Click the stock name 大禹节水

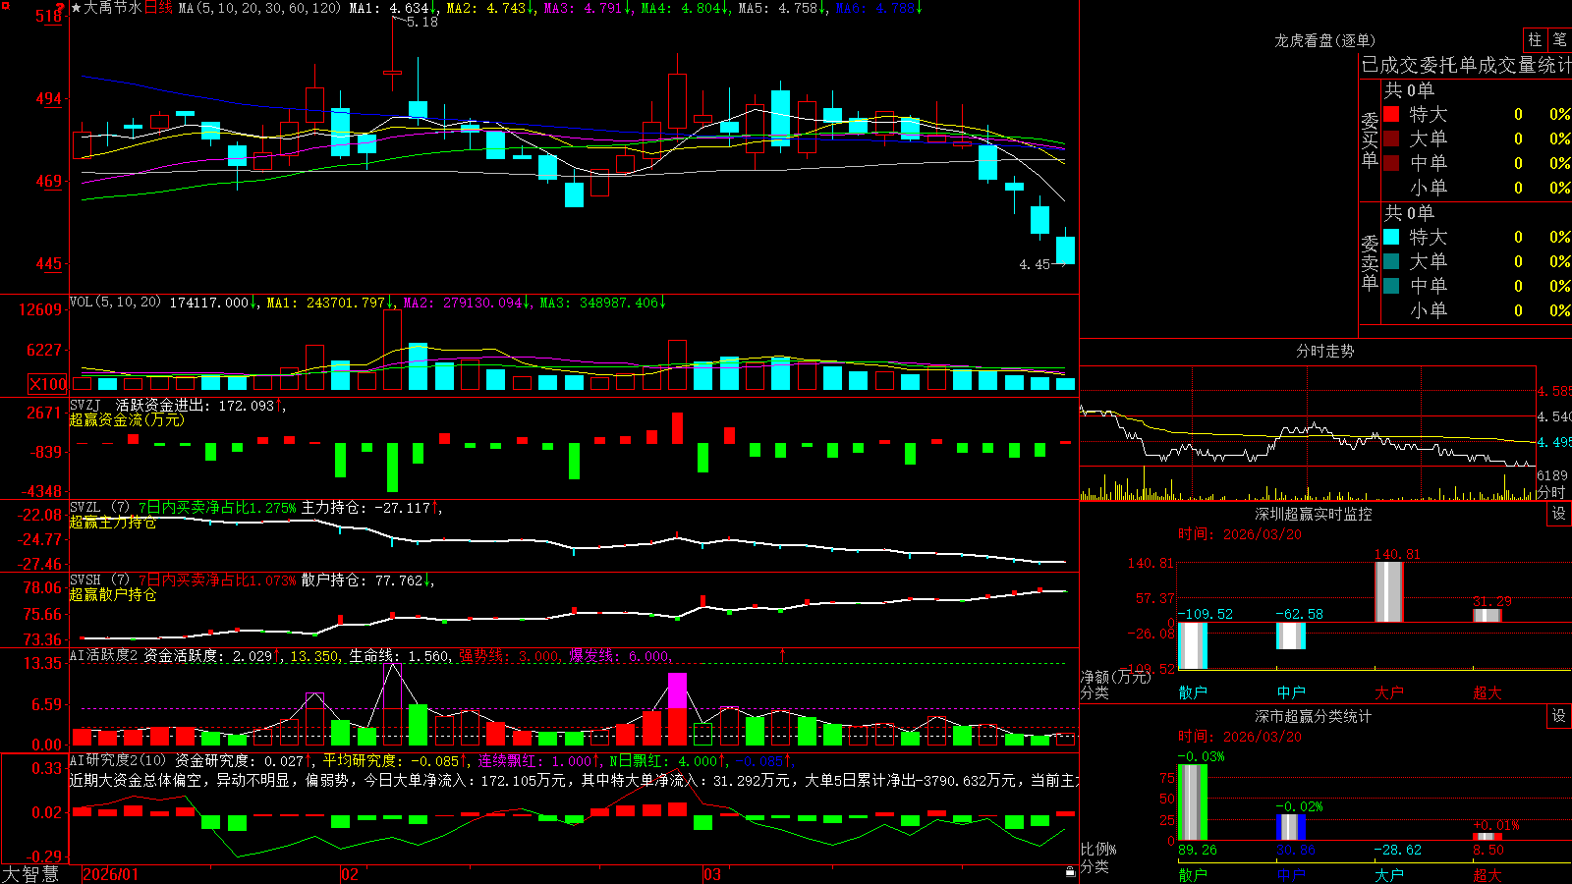click(x=114, y=8)
